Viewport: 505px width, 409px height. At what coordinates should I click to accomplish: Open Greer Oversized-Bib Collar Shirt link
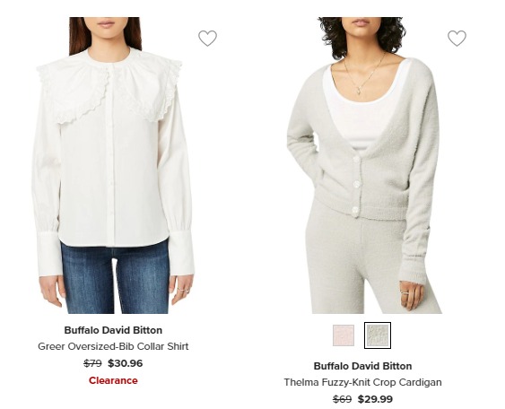(113, 346)
